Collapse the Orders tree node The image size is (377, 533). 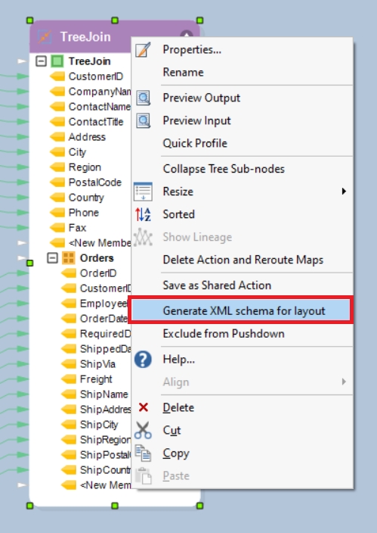click(52, 258)
